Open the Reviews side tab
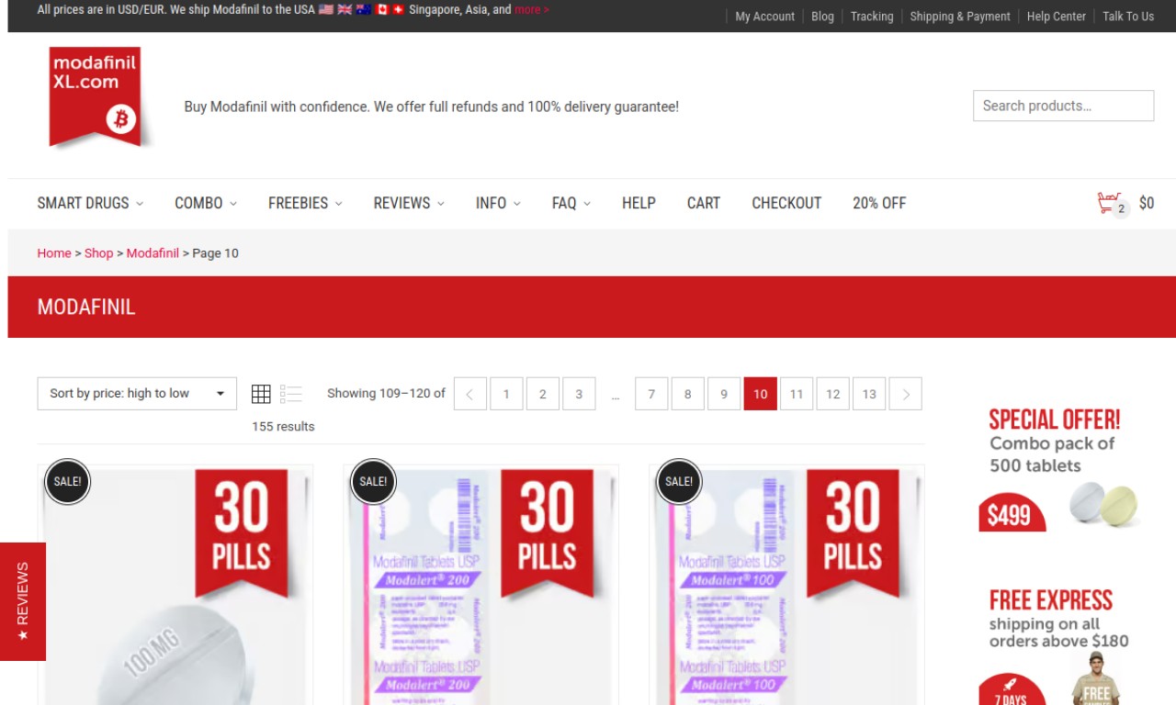Viewport: 1176px width, 705px height. pos(23,601)
